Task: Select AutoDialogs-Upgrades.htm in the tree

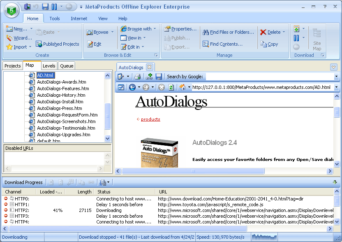Action: coord(64,135)
